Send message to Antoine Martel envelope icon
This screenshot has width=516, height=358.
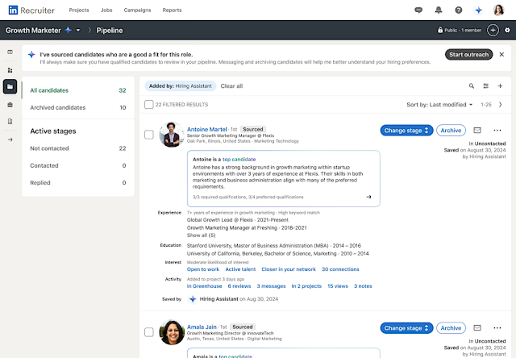pyautogui.click(x=477, y=130)
